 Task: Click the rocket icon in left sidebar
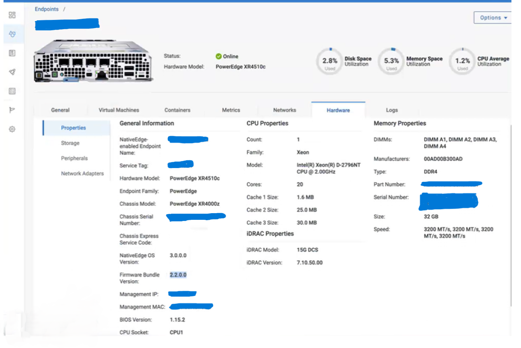click(12, 72)
